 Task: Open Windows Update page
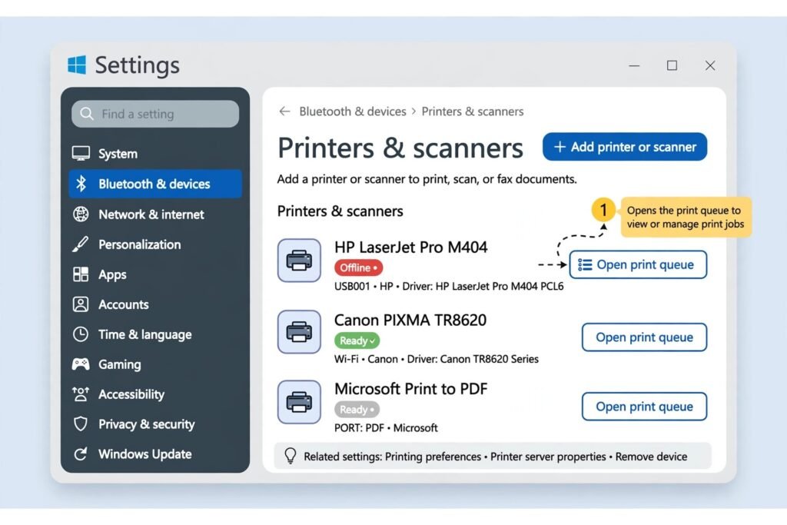click(155, 454)
